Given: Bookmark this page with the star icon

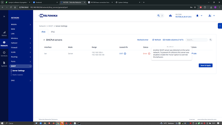Looking at the screenshot, I should (x=195, y=7).
